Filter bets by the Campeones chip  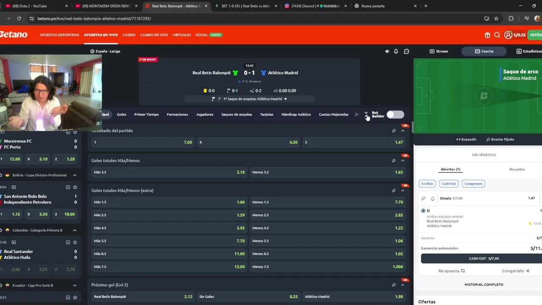tap(473, 183)
